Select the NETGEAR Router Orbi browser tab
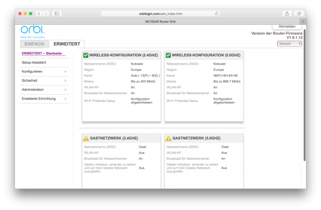The height and width of the screenshot is (210, 321). [160, 22]
